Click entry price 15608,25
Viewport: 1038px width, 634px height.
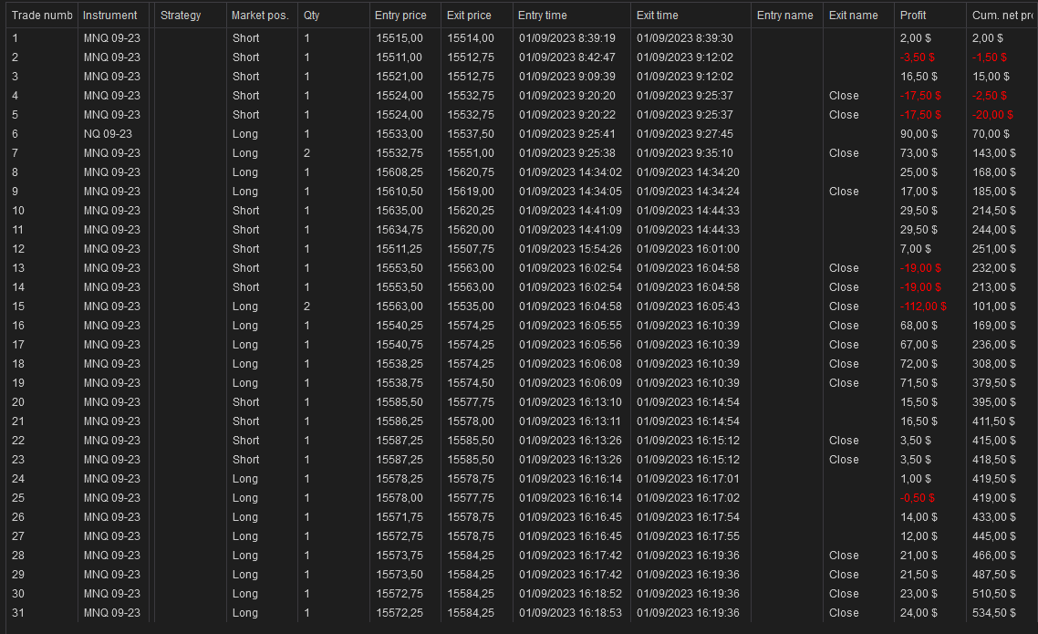400,172
